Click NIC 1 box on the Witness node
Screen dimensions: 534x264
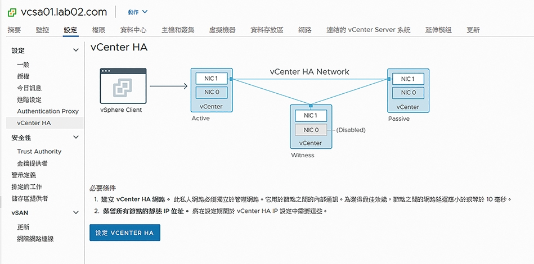tap(311, 116)
